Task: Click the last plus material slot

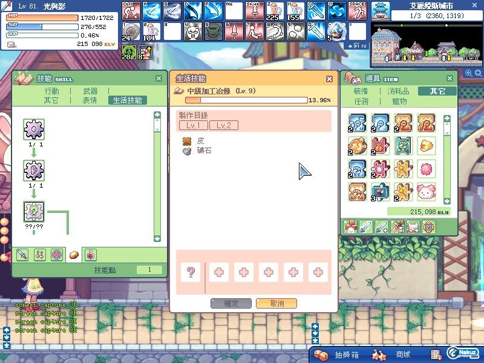Action: (318, 272)
